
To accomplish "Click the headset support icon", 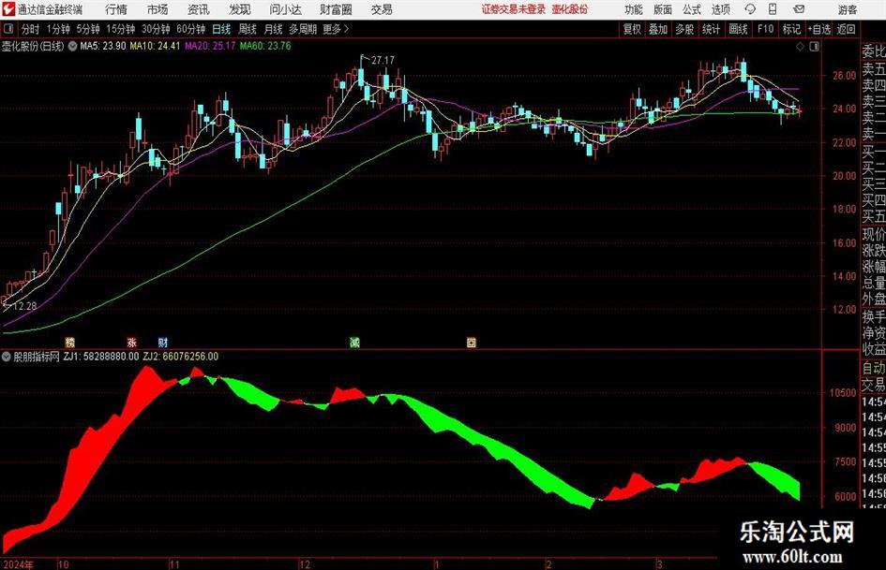I will [750, 9].
